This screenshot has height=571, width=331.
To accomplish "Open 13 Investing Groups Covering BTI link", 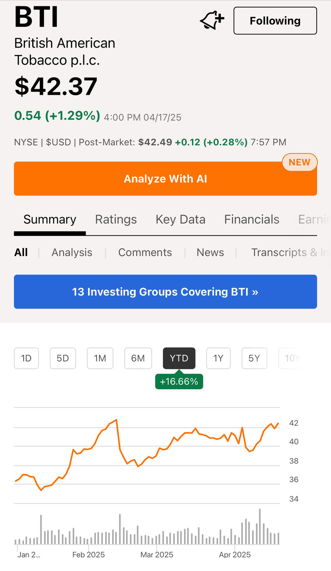I will tap(165, 291).
